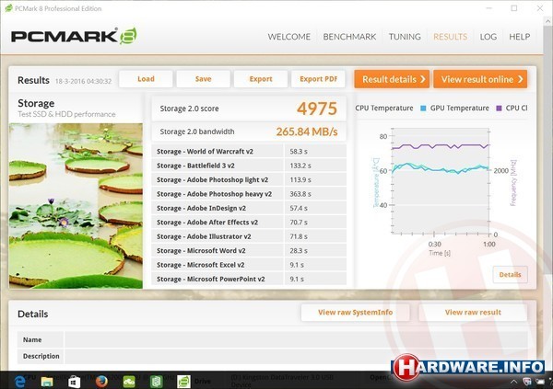553x389 pixels.
Task: Click the 133.2 s result value
Action: point(300,166)
